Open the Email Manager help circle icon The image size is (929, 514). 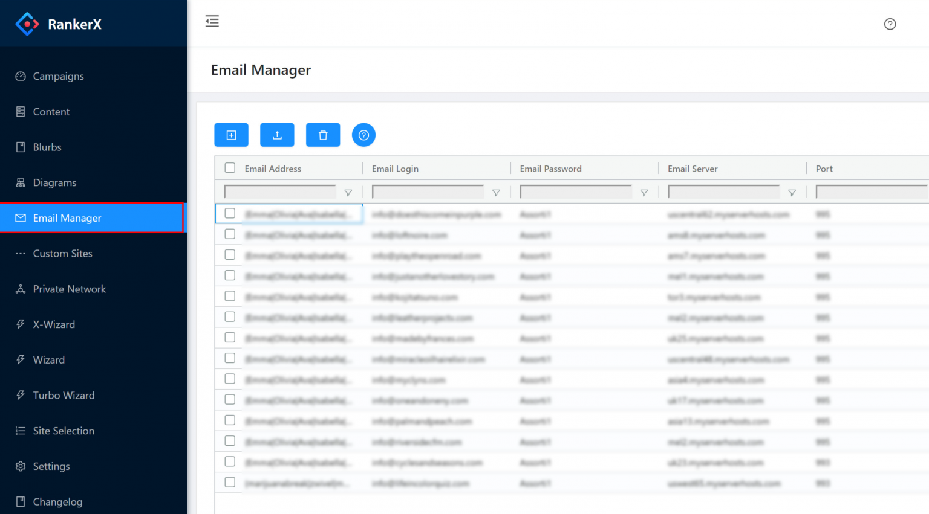pos(363,135)
